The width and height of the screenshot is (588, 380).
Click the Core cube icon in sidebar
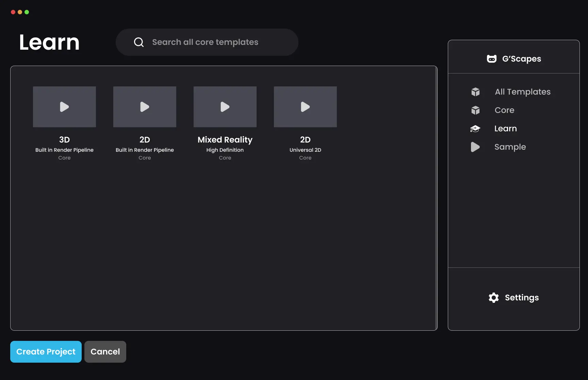(475, 110)
